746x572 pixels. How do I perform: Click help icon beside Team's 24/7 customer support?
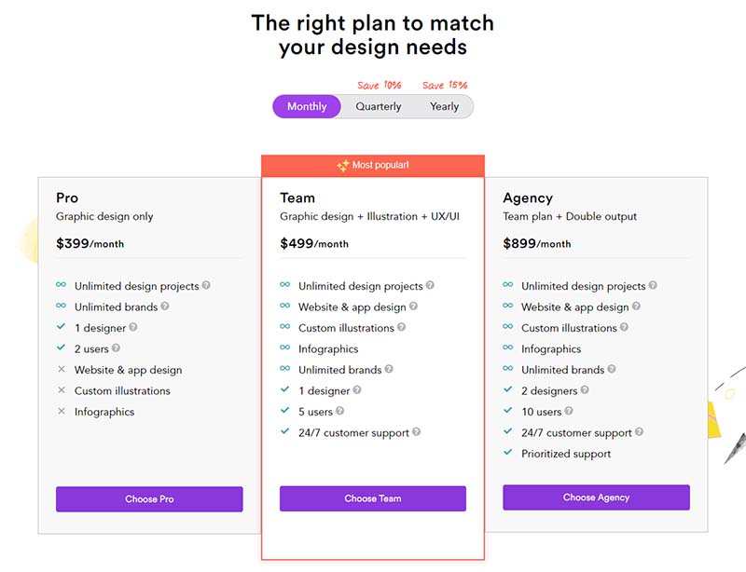416,431
